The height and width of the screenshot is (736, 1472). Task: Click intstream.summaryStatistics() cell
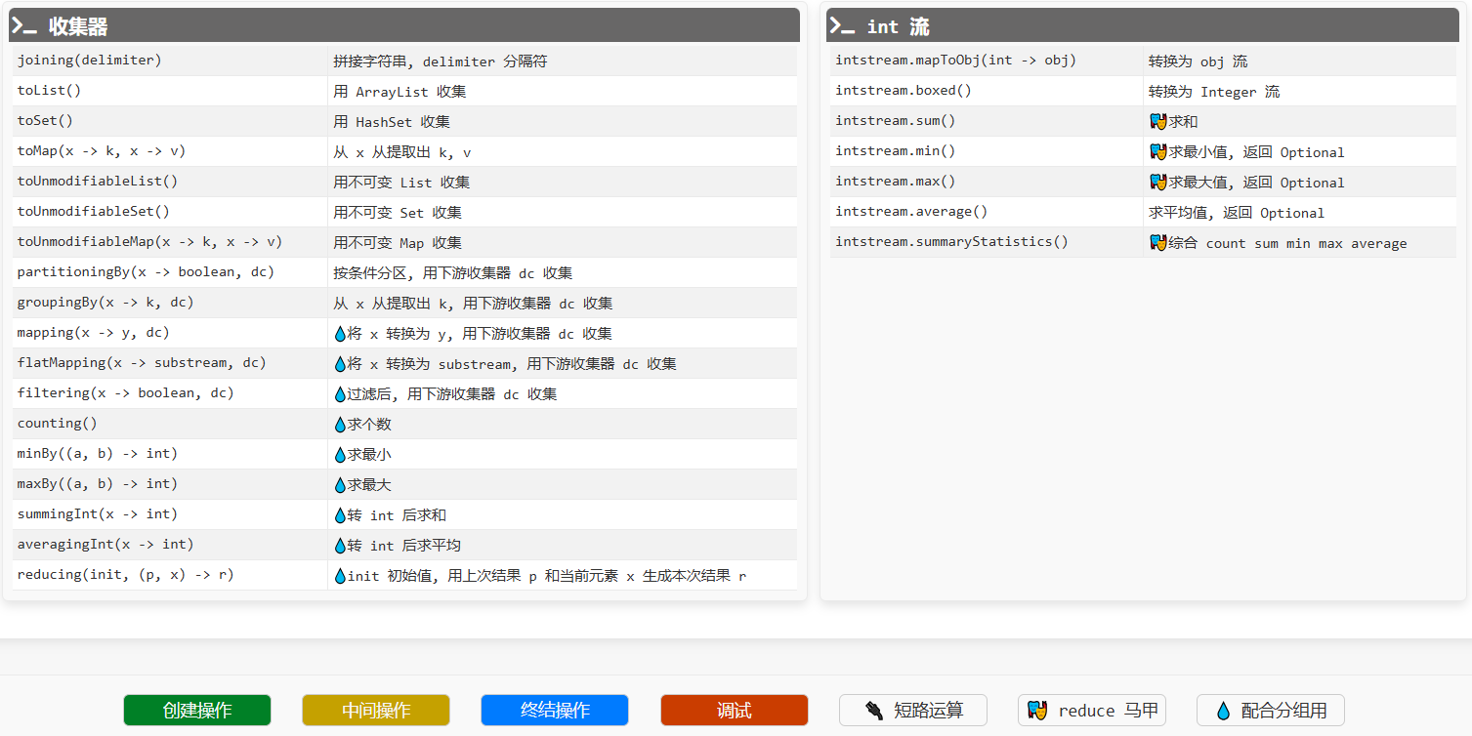point(987,242)
